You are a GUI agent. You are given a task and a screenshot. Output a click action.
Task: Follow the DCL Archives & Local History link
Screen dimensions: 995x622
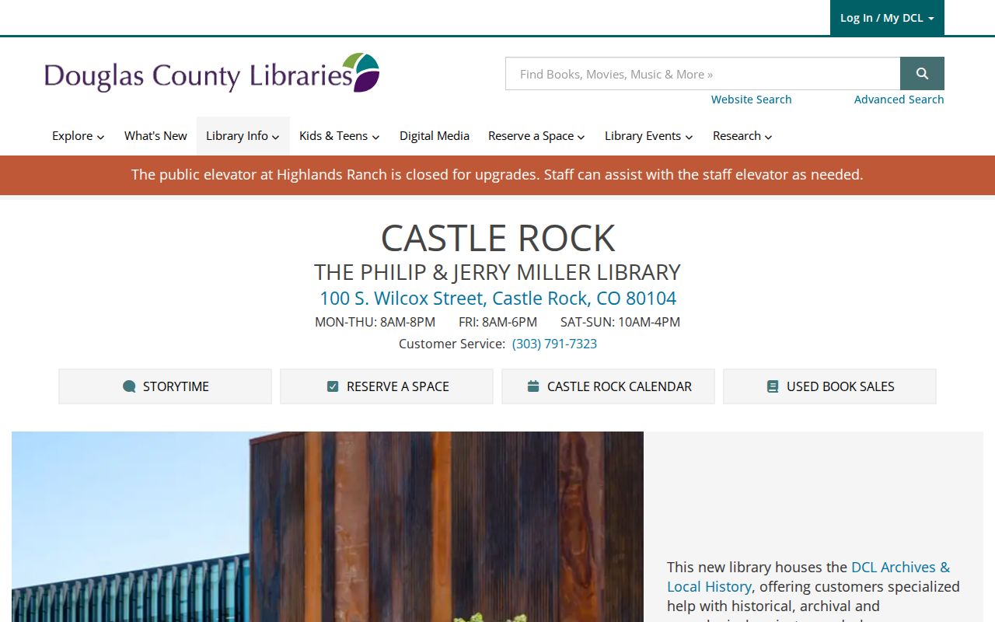pyautogui.click(x=808, y=577)
